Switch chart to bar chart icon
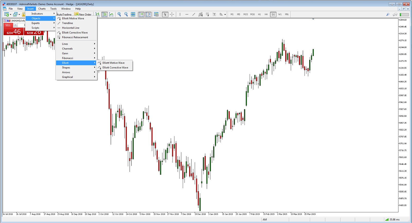The image size is (412, 223). [97, 14]
